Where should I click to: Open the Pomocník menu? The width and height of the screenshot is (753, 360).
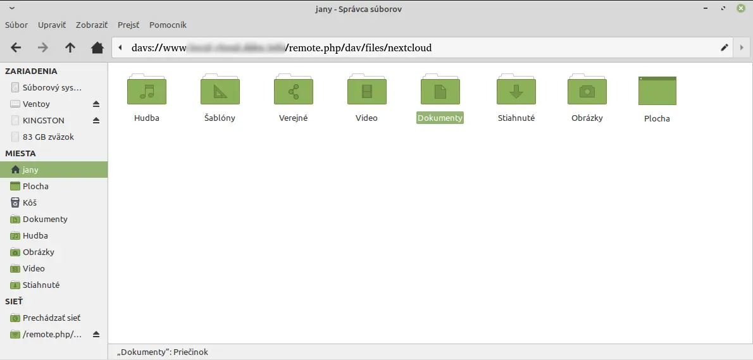[168, 25]
